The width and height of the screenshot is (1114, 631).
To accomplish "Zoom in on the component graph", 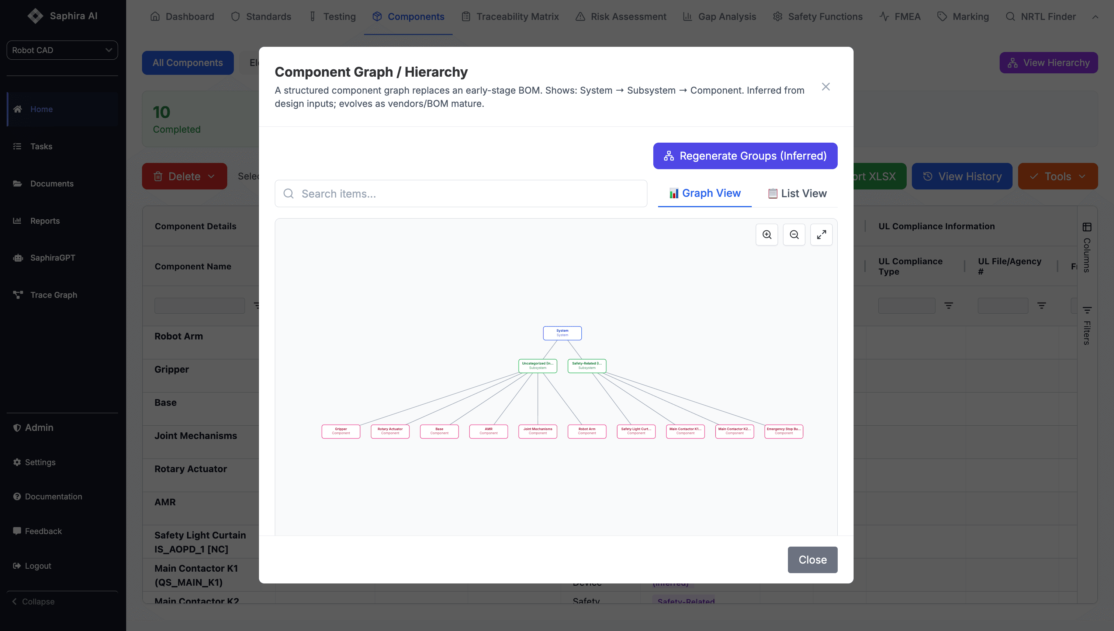I will point(767,234).
